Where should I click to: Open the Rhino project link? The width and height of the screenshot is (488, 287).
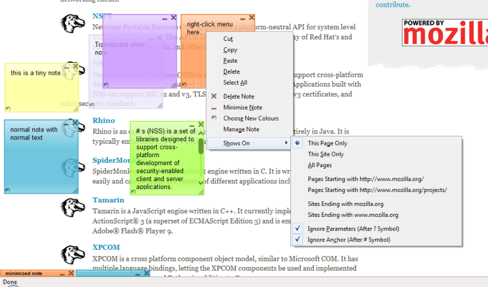coord(104,121)
